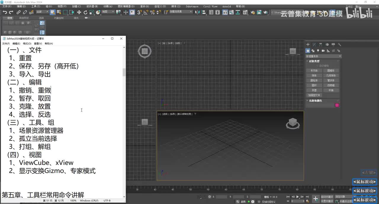Viewport: 379px width, 204px height.
Task: Open the 工具(T) menu in 3ds Max
Action: (x=36, y=6)
